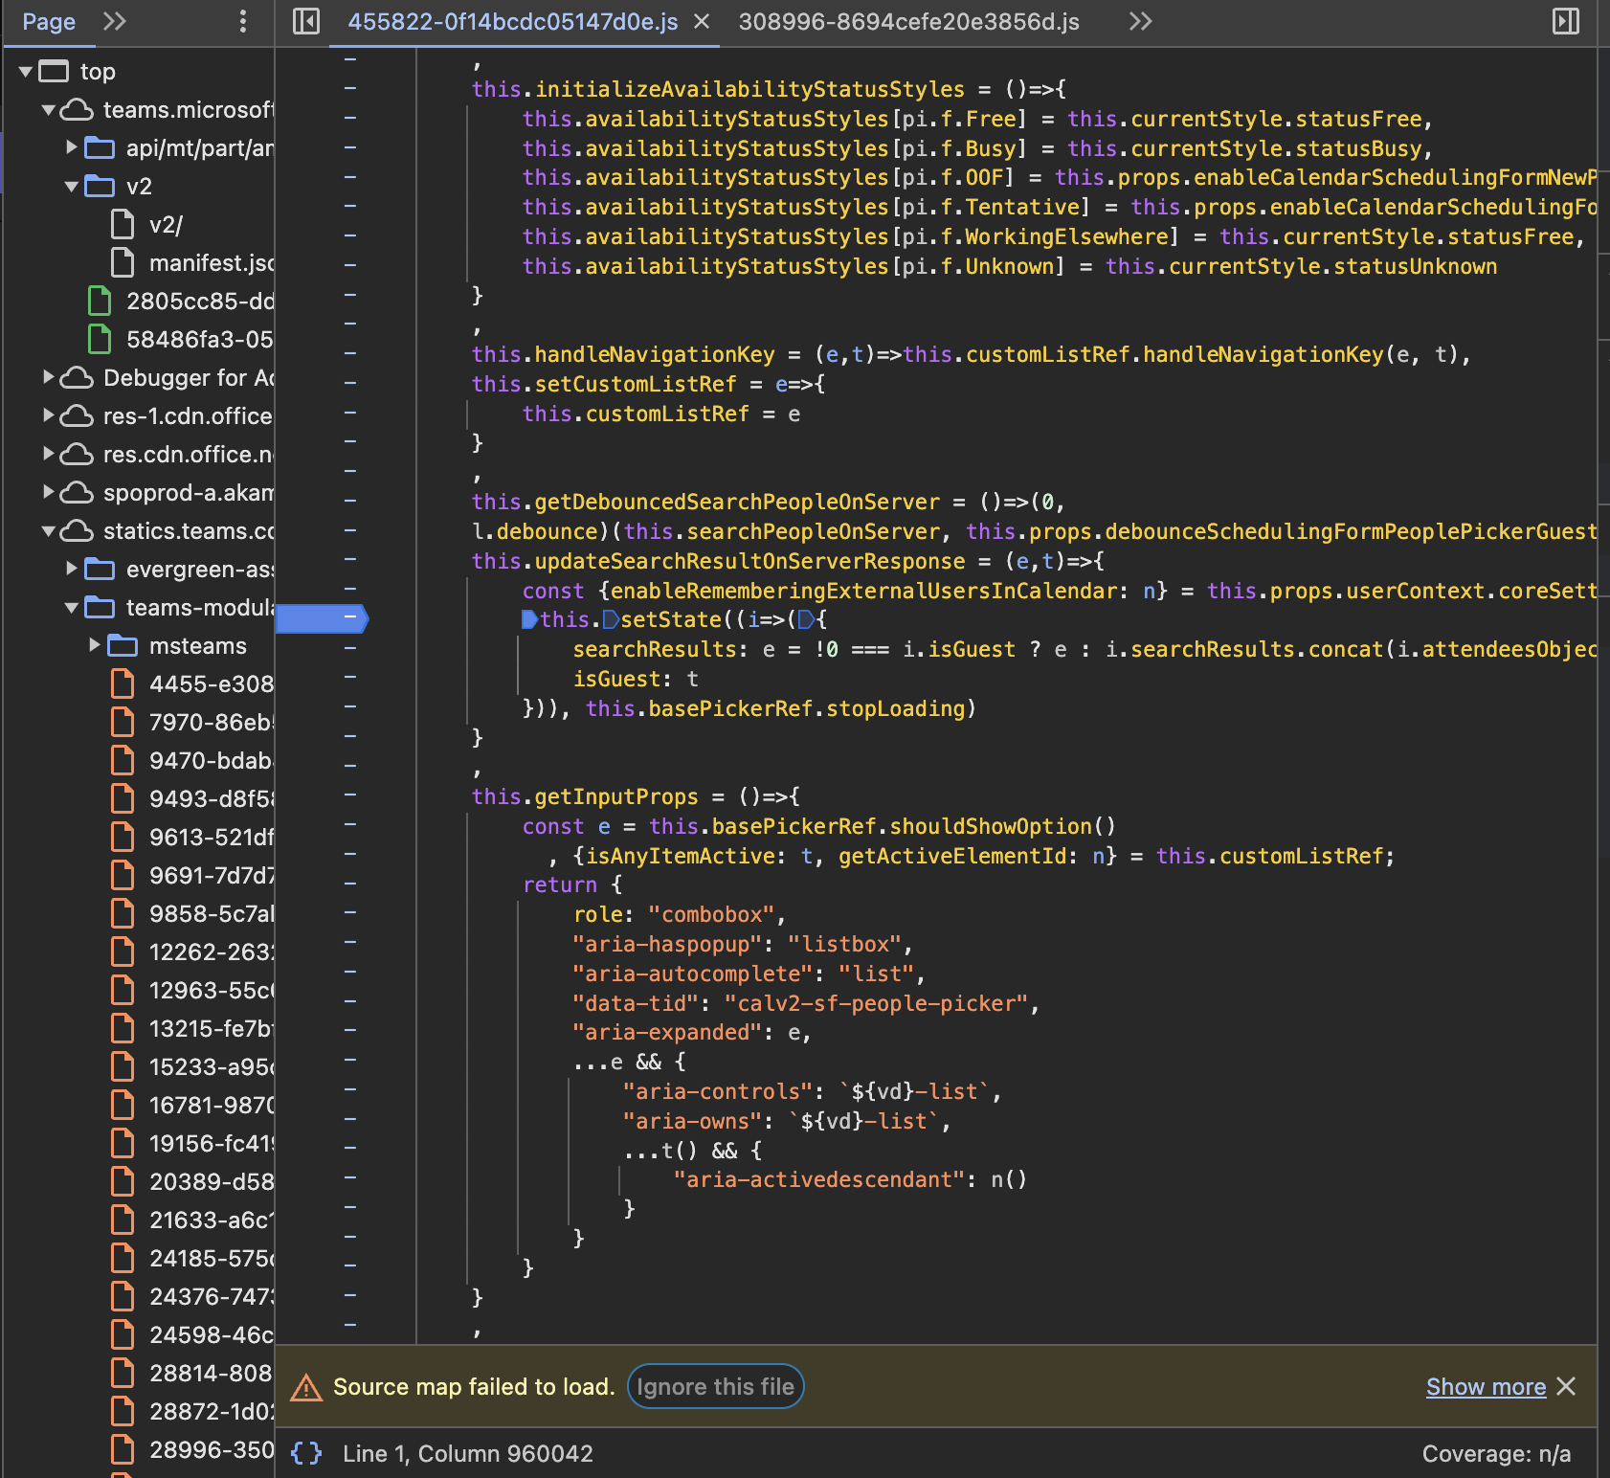Open 4455-e308 script file
This screenshot has width=1610, height=1478.
[191, 684]
